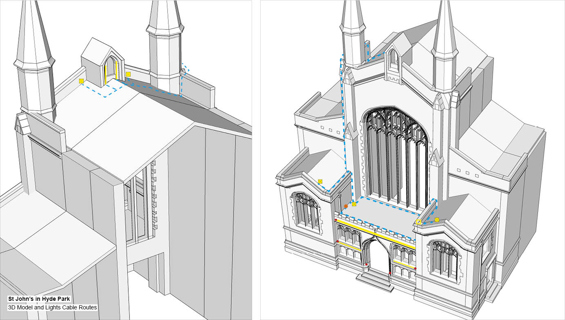The image size is (565, 320).
Task: Click the red dot below the right porch window
Action: 415,268
